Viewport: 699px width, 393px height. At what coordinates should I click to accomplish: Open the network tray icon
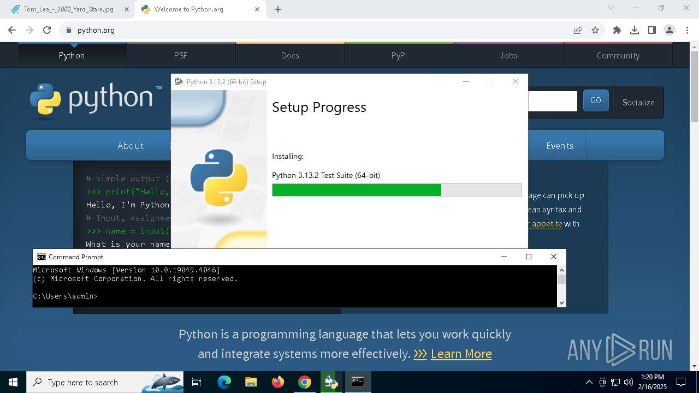coord(615,382)
